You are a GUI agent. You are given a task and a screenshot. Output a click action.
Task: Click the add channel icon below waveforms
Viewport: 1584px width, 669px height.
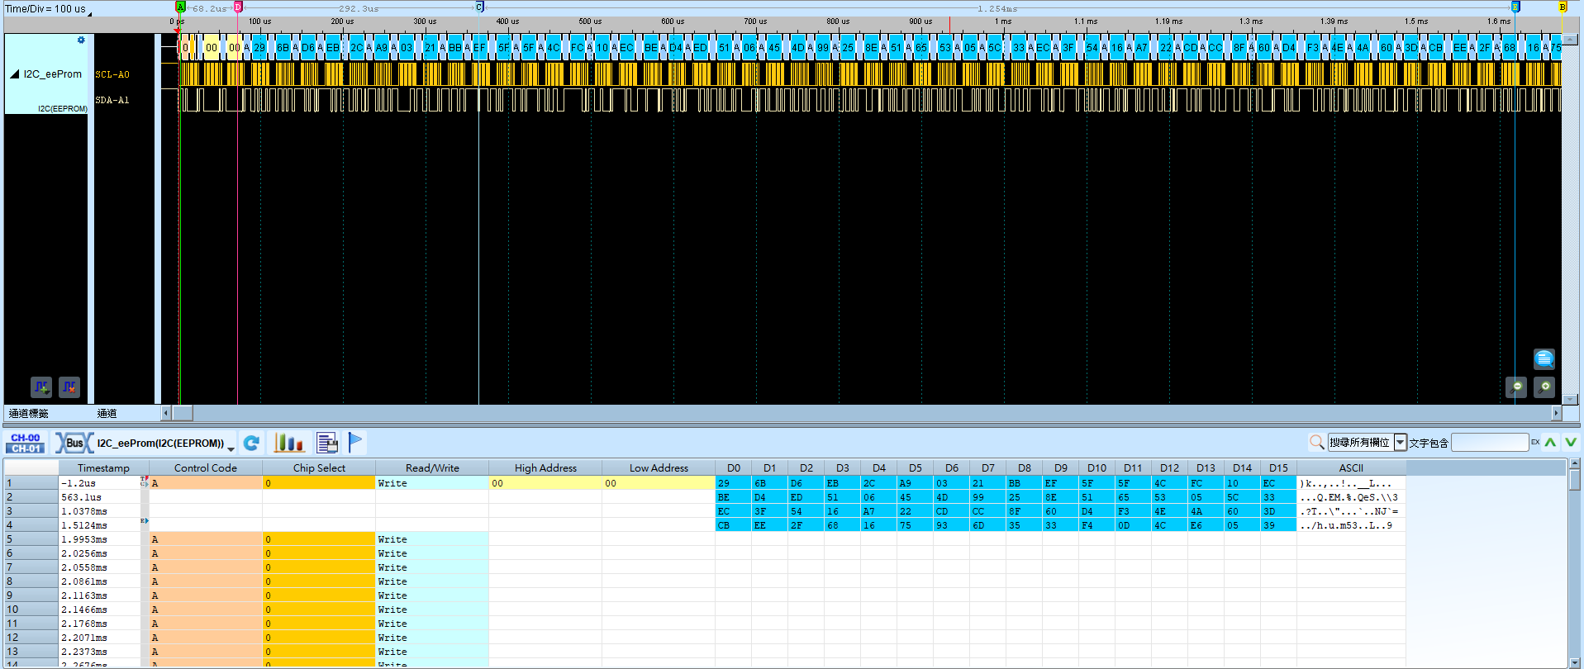pyautogui.click(x=41, y=387)
